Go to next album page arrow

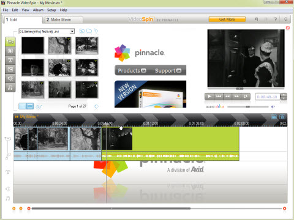pyautogui.click(x=96, y=106)
